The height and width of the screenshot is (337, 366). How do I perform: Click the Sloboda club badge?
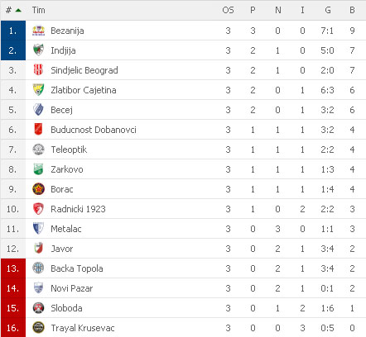[x=38, y=308]
